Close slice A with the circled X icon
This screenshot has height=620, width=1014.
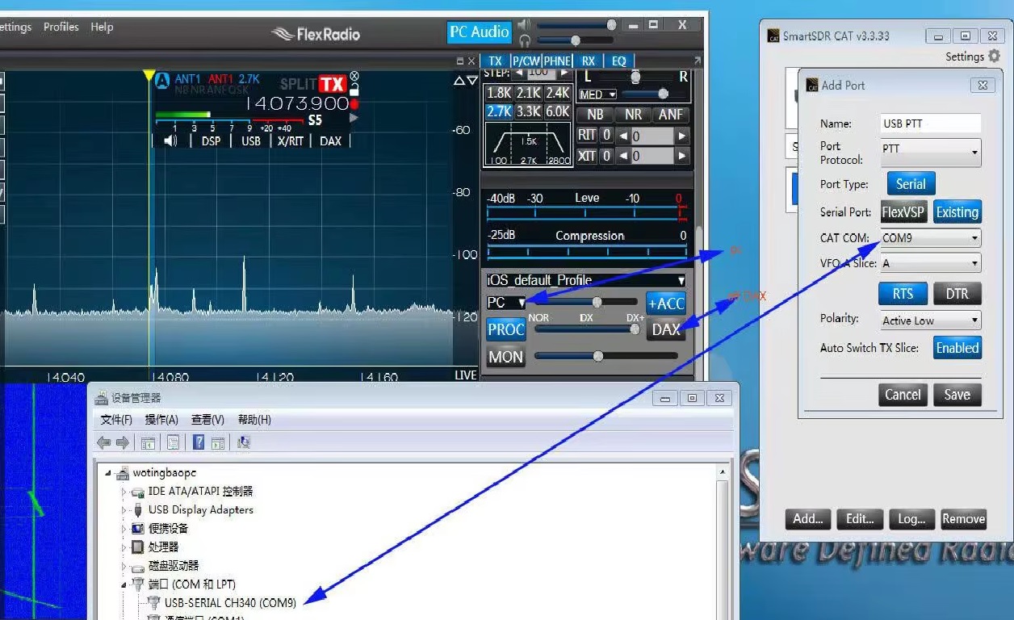(354, 76)
